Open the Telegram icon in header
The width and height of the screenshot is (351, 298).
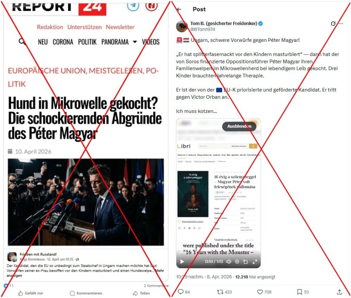click(133, 6)
